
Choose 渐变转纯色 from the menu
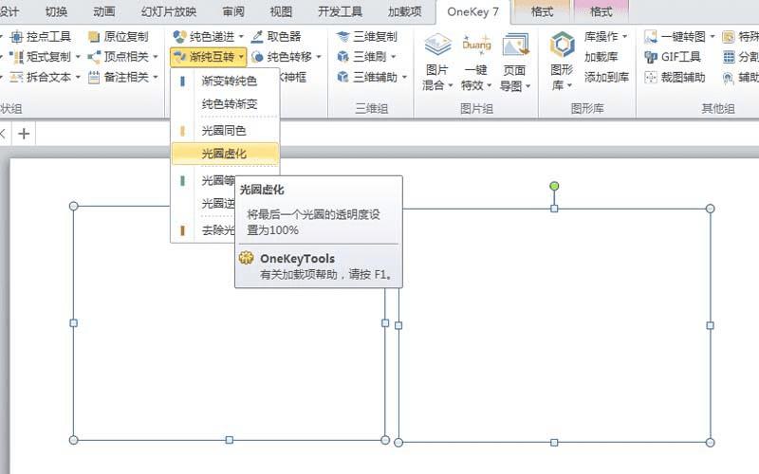[x=226, y=81]
